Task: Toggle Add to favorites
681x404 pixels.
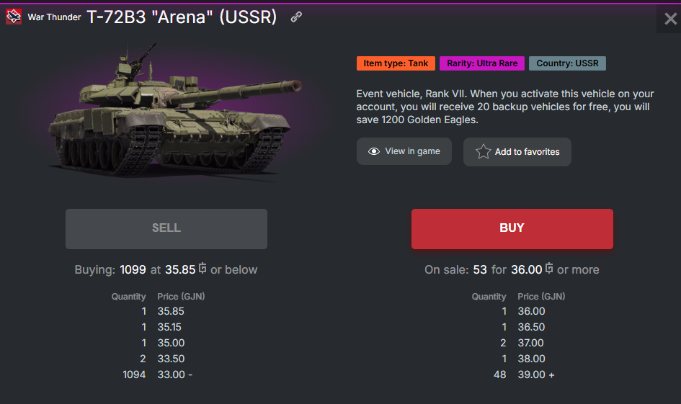Action: coord(517,152)
